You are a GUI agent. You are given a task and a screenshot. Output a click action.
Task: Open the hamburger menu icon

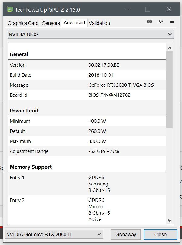click(x=172, y=21)
